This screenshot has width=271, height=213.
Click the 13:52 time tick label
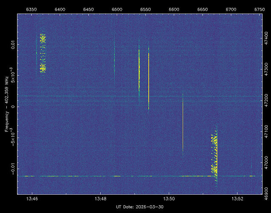pos(237,199)
